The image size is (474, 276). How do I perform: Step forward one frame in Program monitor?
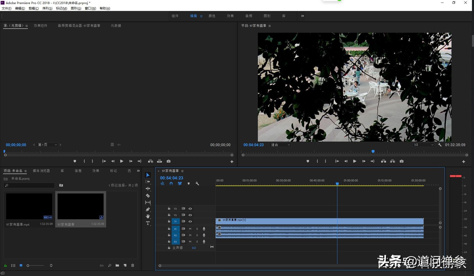point(364,161)
